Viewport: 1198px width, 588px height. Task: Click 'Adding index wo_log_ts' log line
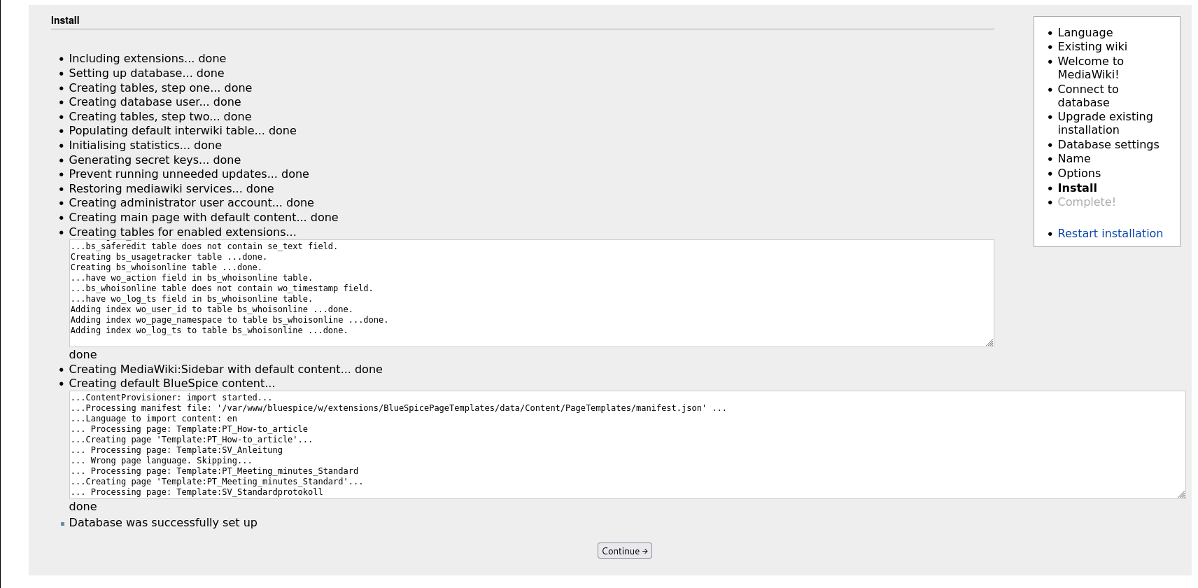[209, 330]
